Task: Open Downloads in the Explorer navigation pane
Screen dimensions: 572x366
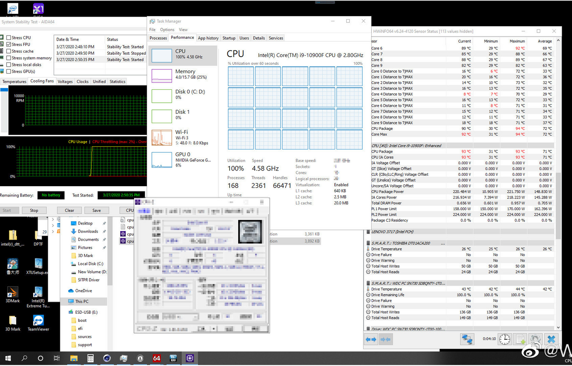Action: 88,231
